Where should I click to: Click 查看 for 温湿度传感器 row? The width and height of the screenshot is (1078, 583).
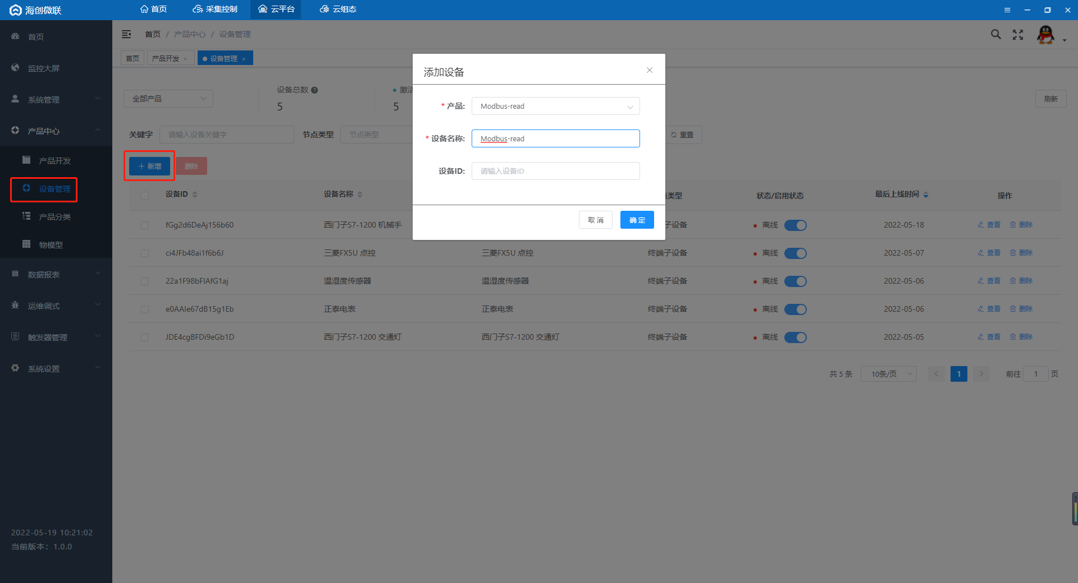tap(989, 281)
